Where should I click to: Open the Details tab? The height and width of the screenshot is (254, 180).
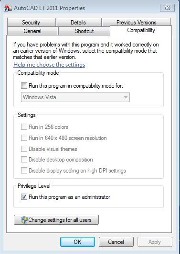coord(78,23)
